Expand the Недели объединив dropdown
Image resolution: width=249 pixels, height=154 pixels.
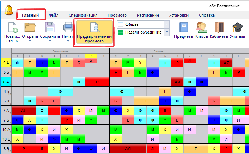(x=167, y=32)
